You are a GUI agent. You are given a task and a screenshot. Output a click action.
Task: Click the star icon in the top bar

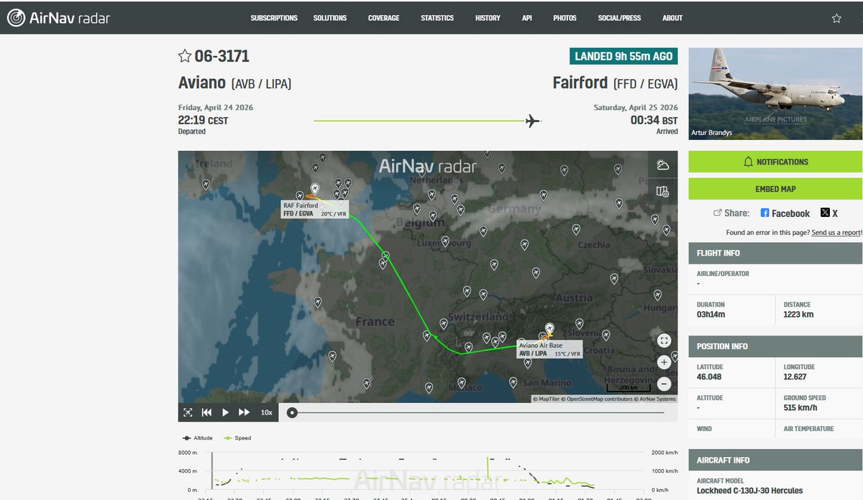tap(836, 19)
